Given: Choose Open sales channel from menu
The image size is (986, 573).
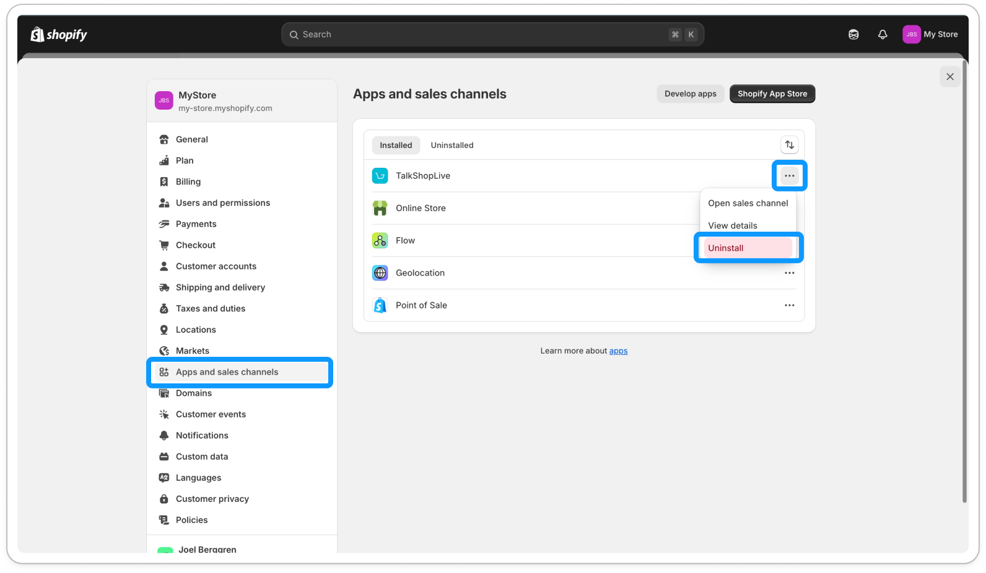Looking at the screenshot, I should [748, 203].
